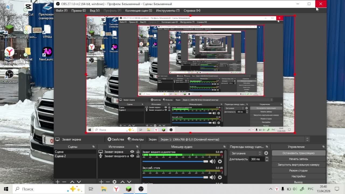Open the Файл (F) menu
Image resolution: width=345 pixels, height=194 pixels.
62,11
